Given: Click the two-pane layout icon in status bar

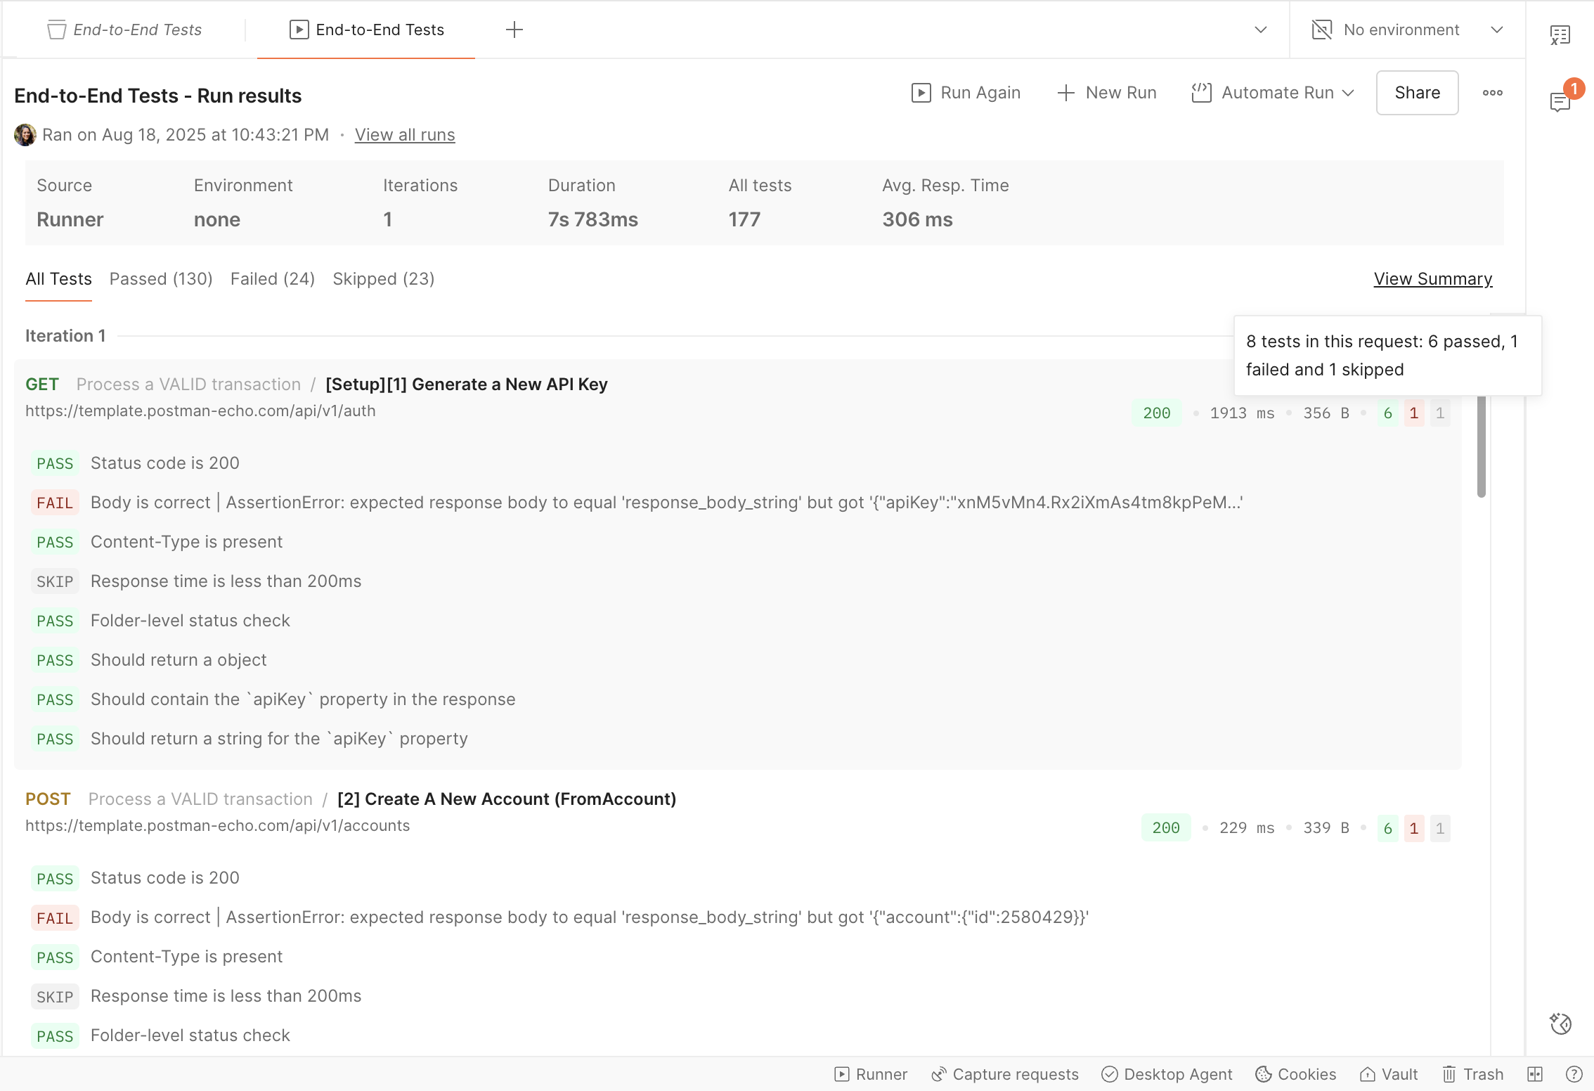Looking at the screenshot, I should click(1534, 1074).
